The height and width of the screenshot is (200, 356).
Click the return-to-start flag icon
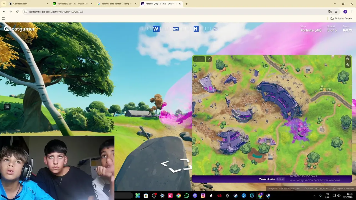pos(7,107)
